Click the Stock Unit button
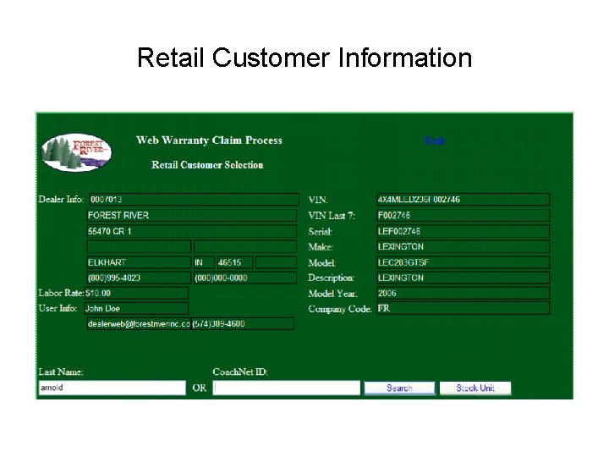609x457 pixels. click(x=475, y=388)
